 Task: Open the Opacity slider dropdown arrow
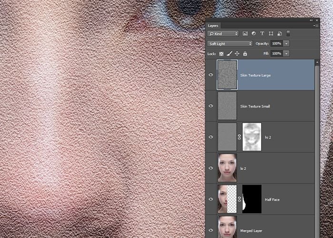pos(286,43)
